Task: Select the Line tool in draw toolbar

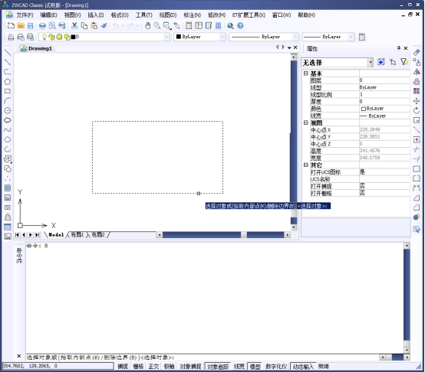Action: click(8, 53)
